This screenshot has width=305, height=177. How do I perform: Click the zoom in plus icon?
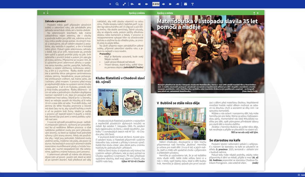[110, 4]
